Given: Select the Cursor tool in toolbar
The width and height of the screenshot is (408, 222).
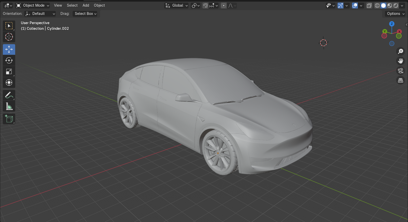Looking at the screenshot, I should 9,37.
